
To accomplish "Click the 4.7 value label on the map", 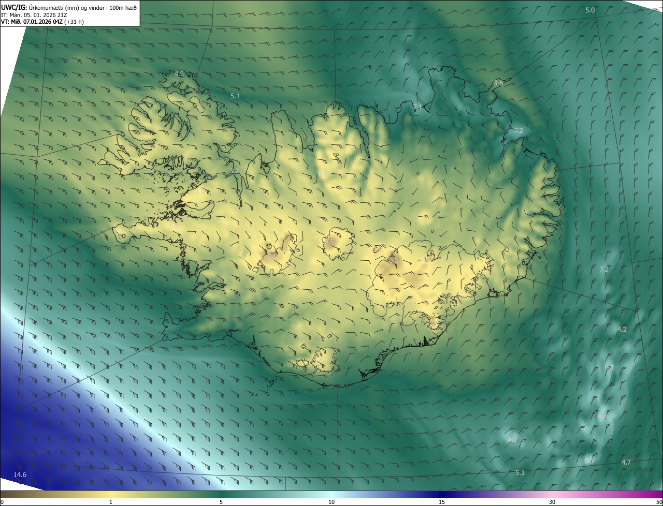I will [x=626, y=462].
